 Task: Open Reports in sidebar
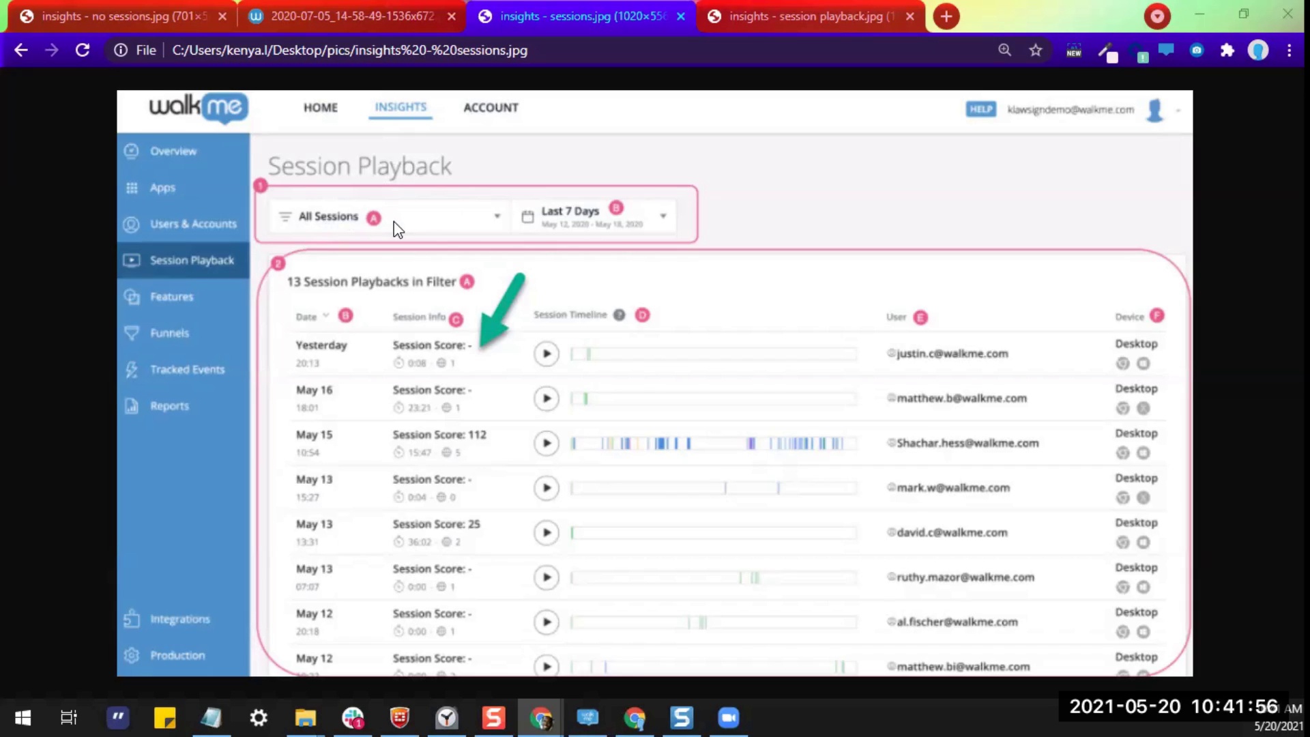click(x=169, y=406)
